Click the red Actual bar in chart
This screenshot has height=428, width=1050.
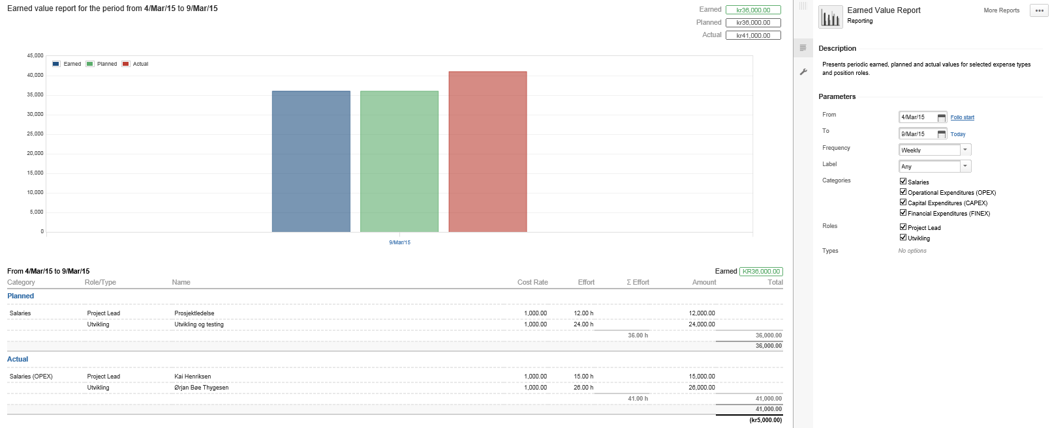pyautogui.click(x=487, y=152)
